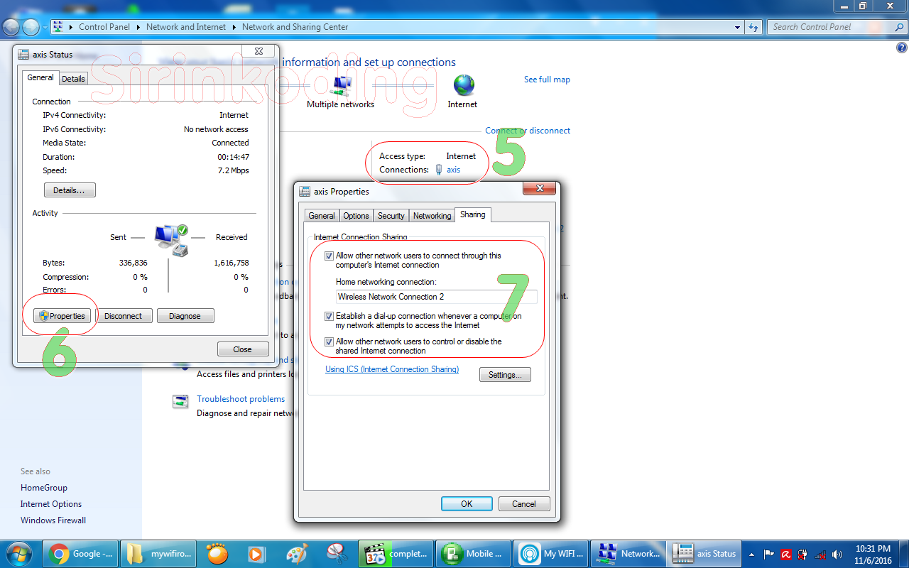Open the Networking tab in axis Properties

[x=432, y=216]
